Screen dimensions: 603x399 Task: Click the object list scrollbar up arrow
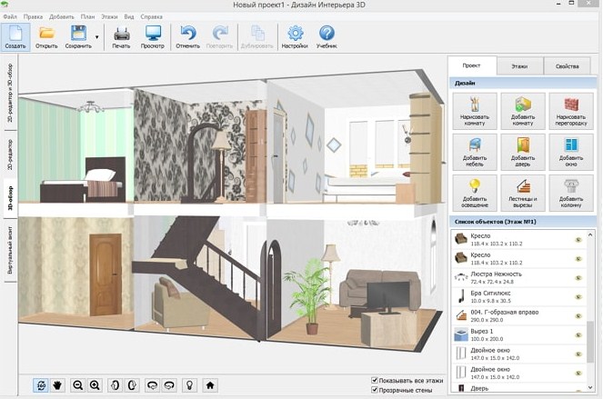point(590,234)
